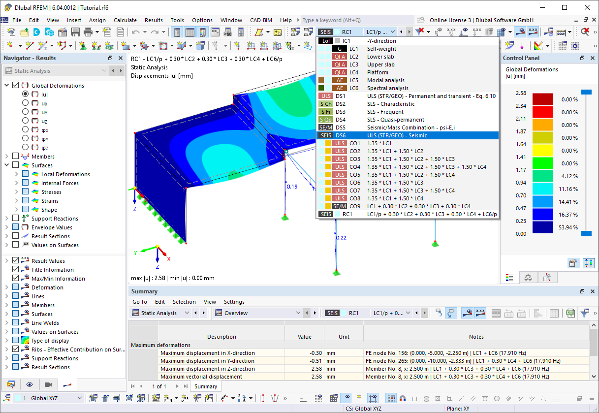Click the delete filter icon with red X
The width and height of the screenshot is (599, 413).
coord(419,32)
